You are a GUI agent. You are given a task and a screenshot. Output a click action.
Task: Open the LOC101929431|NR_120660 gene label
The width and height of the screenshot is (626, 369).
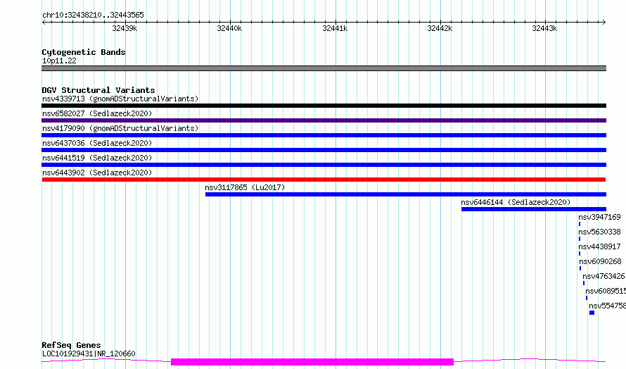(89, 354)
